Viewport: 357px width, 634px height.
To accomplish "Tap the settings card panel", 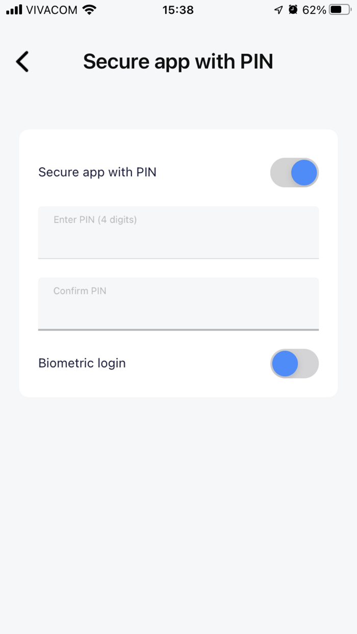I will tap(178, 262).
